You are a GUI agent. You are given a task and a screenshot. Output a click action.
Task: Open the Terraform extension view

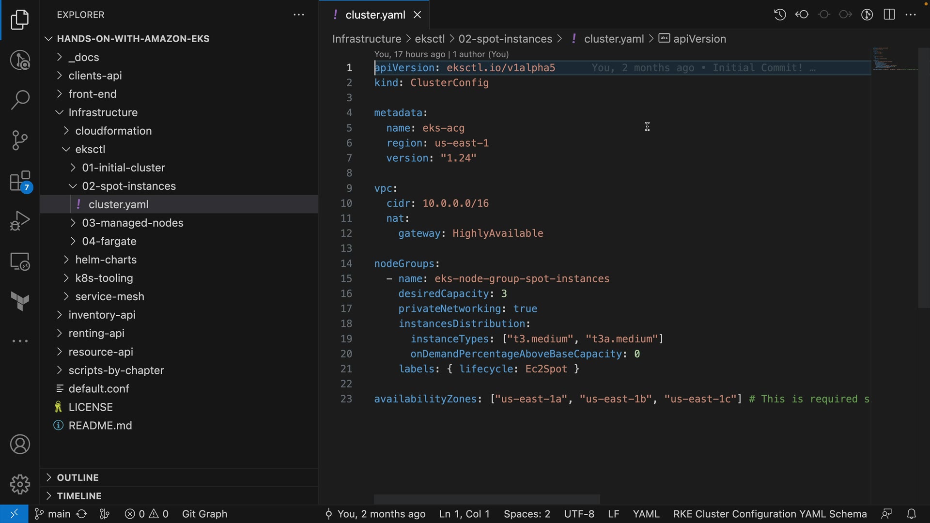(x=20, y=301)
